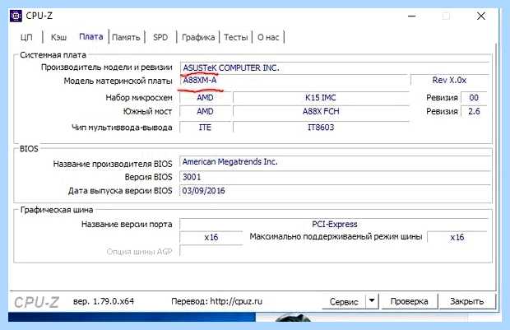
Task: Click the version text вер. 1.79.0.x64
Action: coord(104,301)
